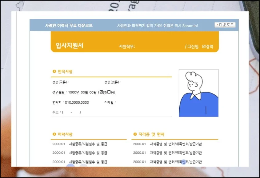This screenshot has width=260, height=178.
Task: Click the small arrow icon inside 다운로드 button
Action: click(217, 25)
